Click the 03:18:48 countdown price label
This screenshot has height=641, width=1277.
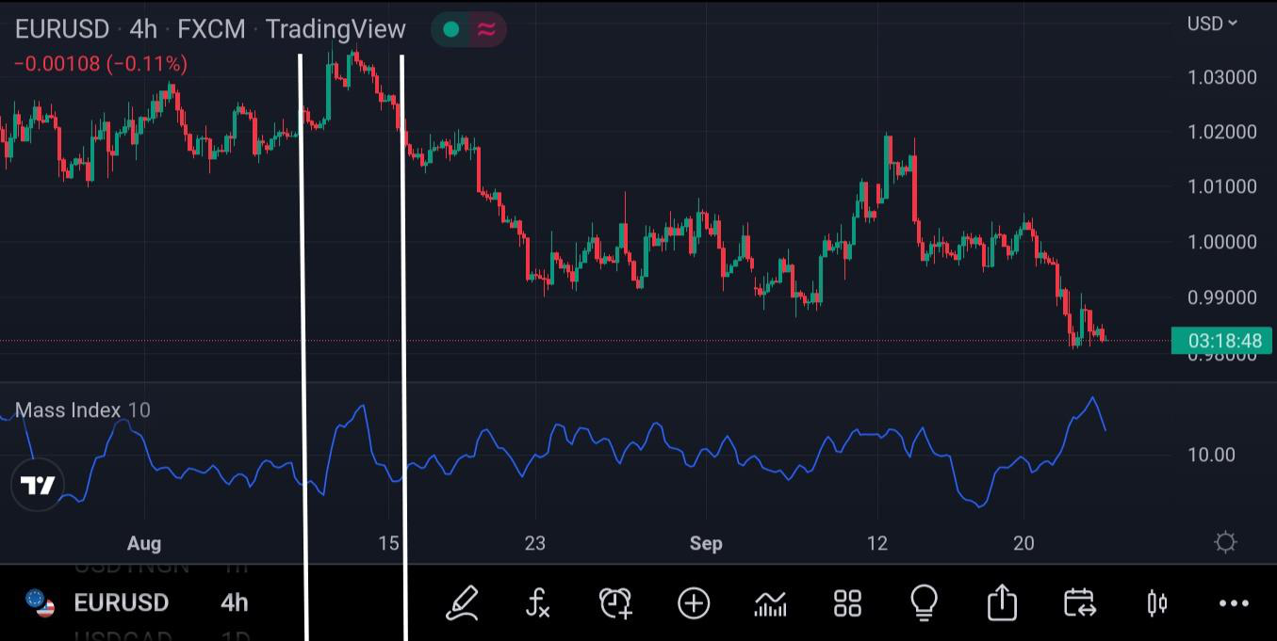click(x=1222, y=341)
